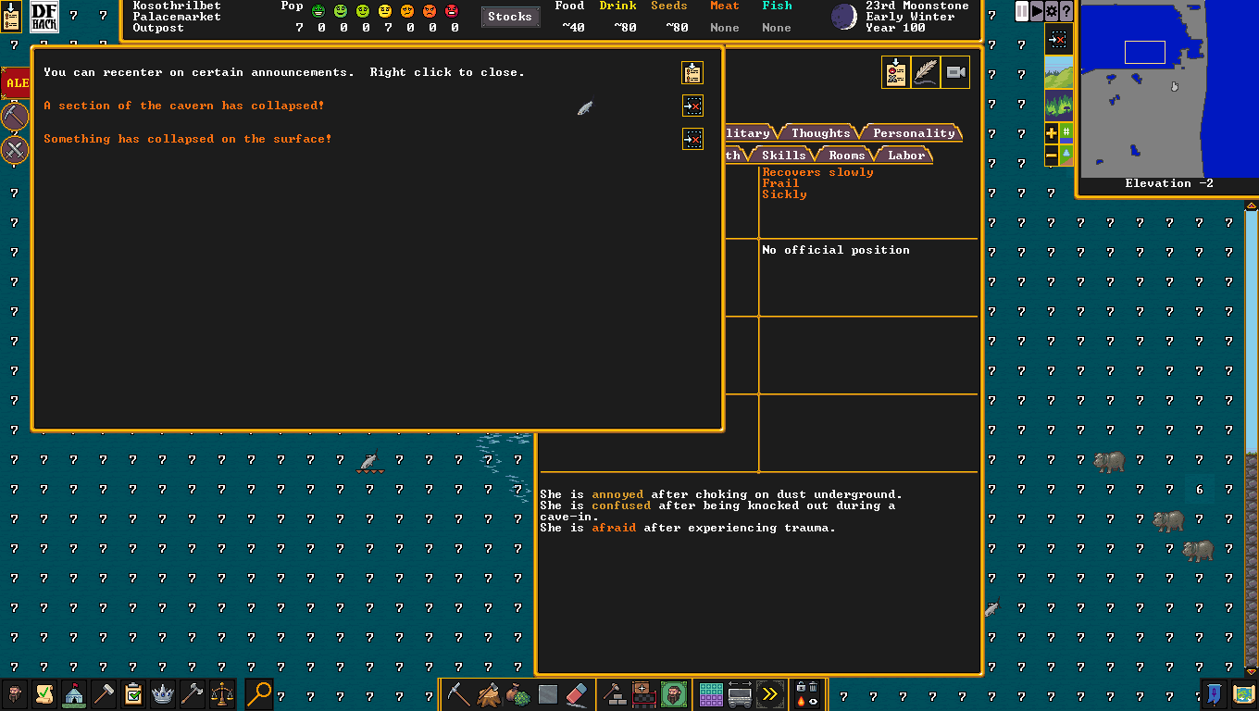Open the work orders clipboard icon

pos(133,692)
